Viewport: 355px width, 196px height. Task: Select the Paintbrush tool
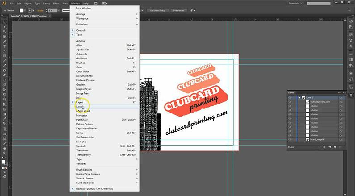[4, 61]
